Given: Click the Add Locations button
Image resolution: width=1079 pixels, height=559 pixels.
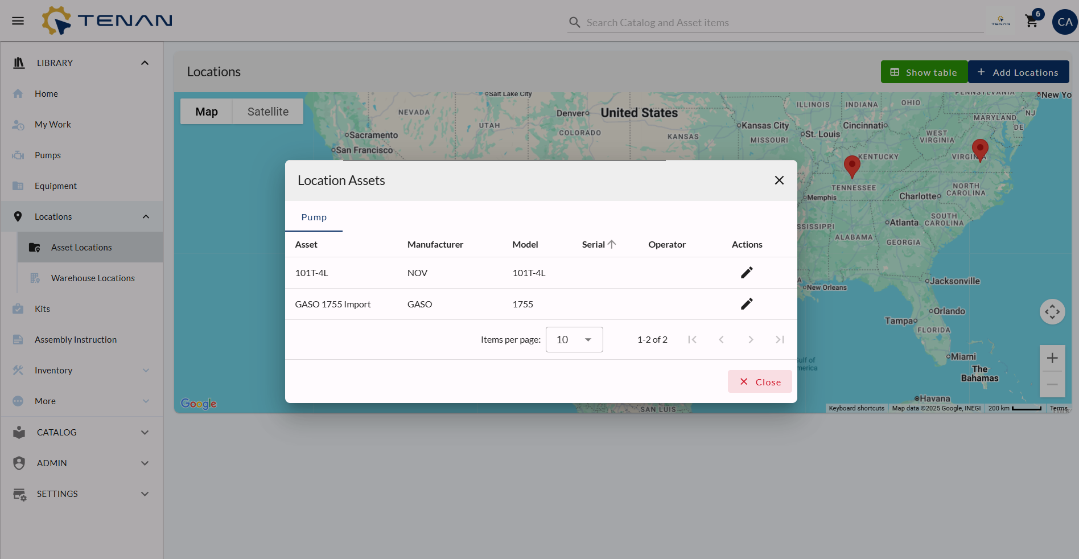Looking at the screenshot, I should (1018, 72).
